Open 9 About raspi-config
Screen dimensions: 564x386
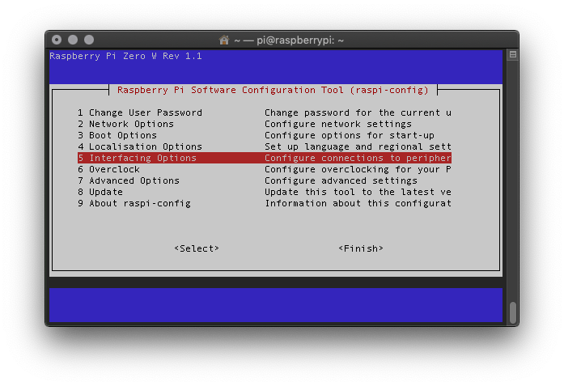pos(134,203)
